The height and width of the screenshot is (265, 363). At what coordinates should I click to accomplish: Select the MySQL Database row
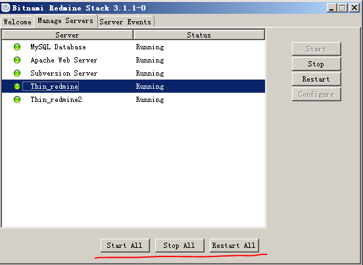[133, 47]
